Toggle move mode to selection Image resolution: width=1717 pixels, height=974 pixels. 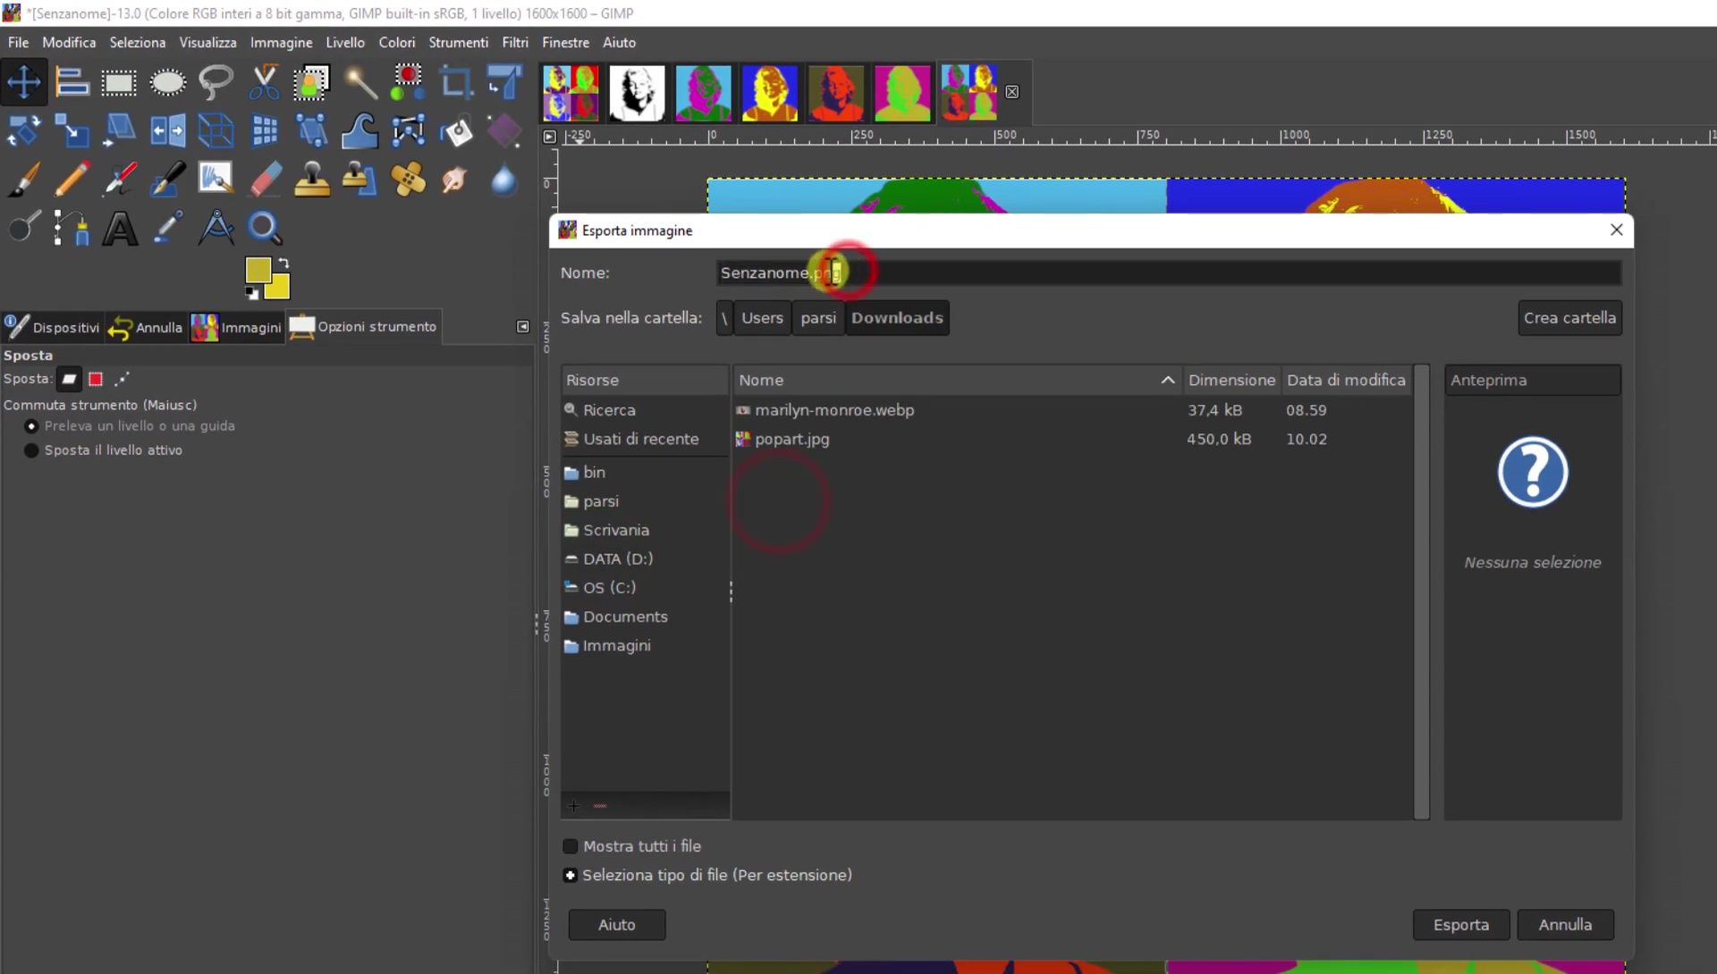pyautogui.click(x=96, y=379)
